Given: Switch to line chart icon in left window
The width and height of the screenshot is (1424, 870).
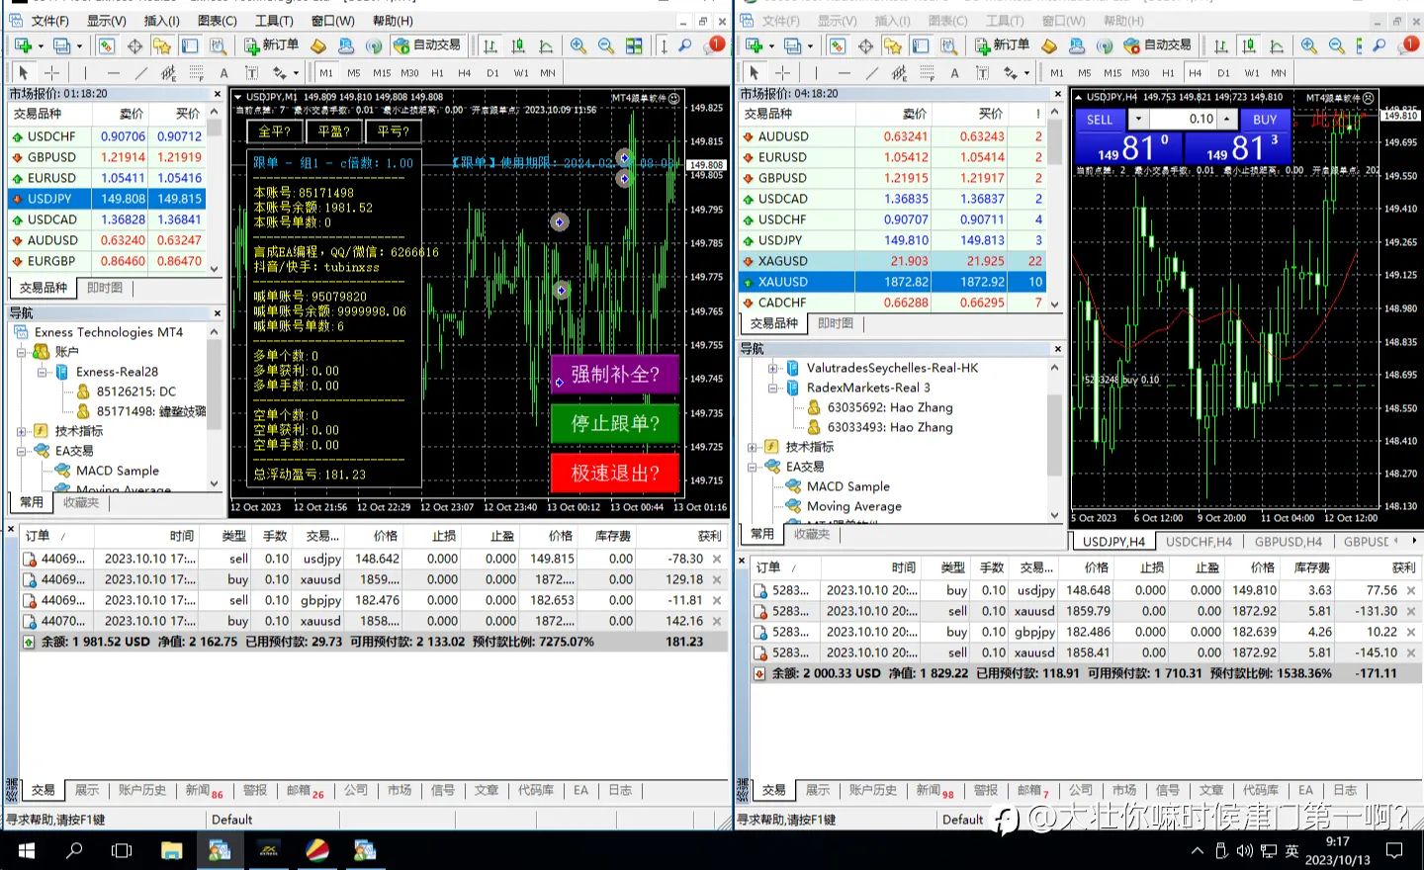Looking at the screenshot, I should pos(545,45).
